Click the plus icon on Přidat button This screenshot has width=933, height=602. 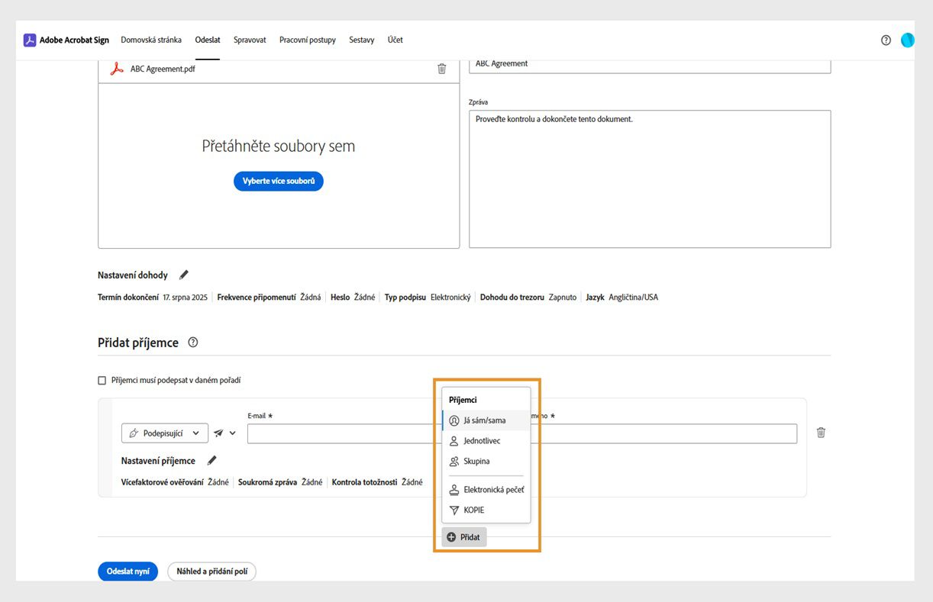pos(451,537)
